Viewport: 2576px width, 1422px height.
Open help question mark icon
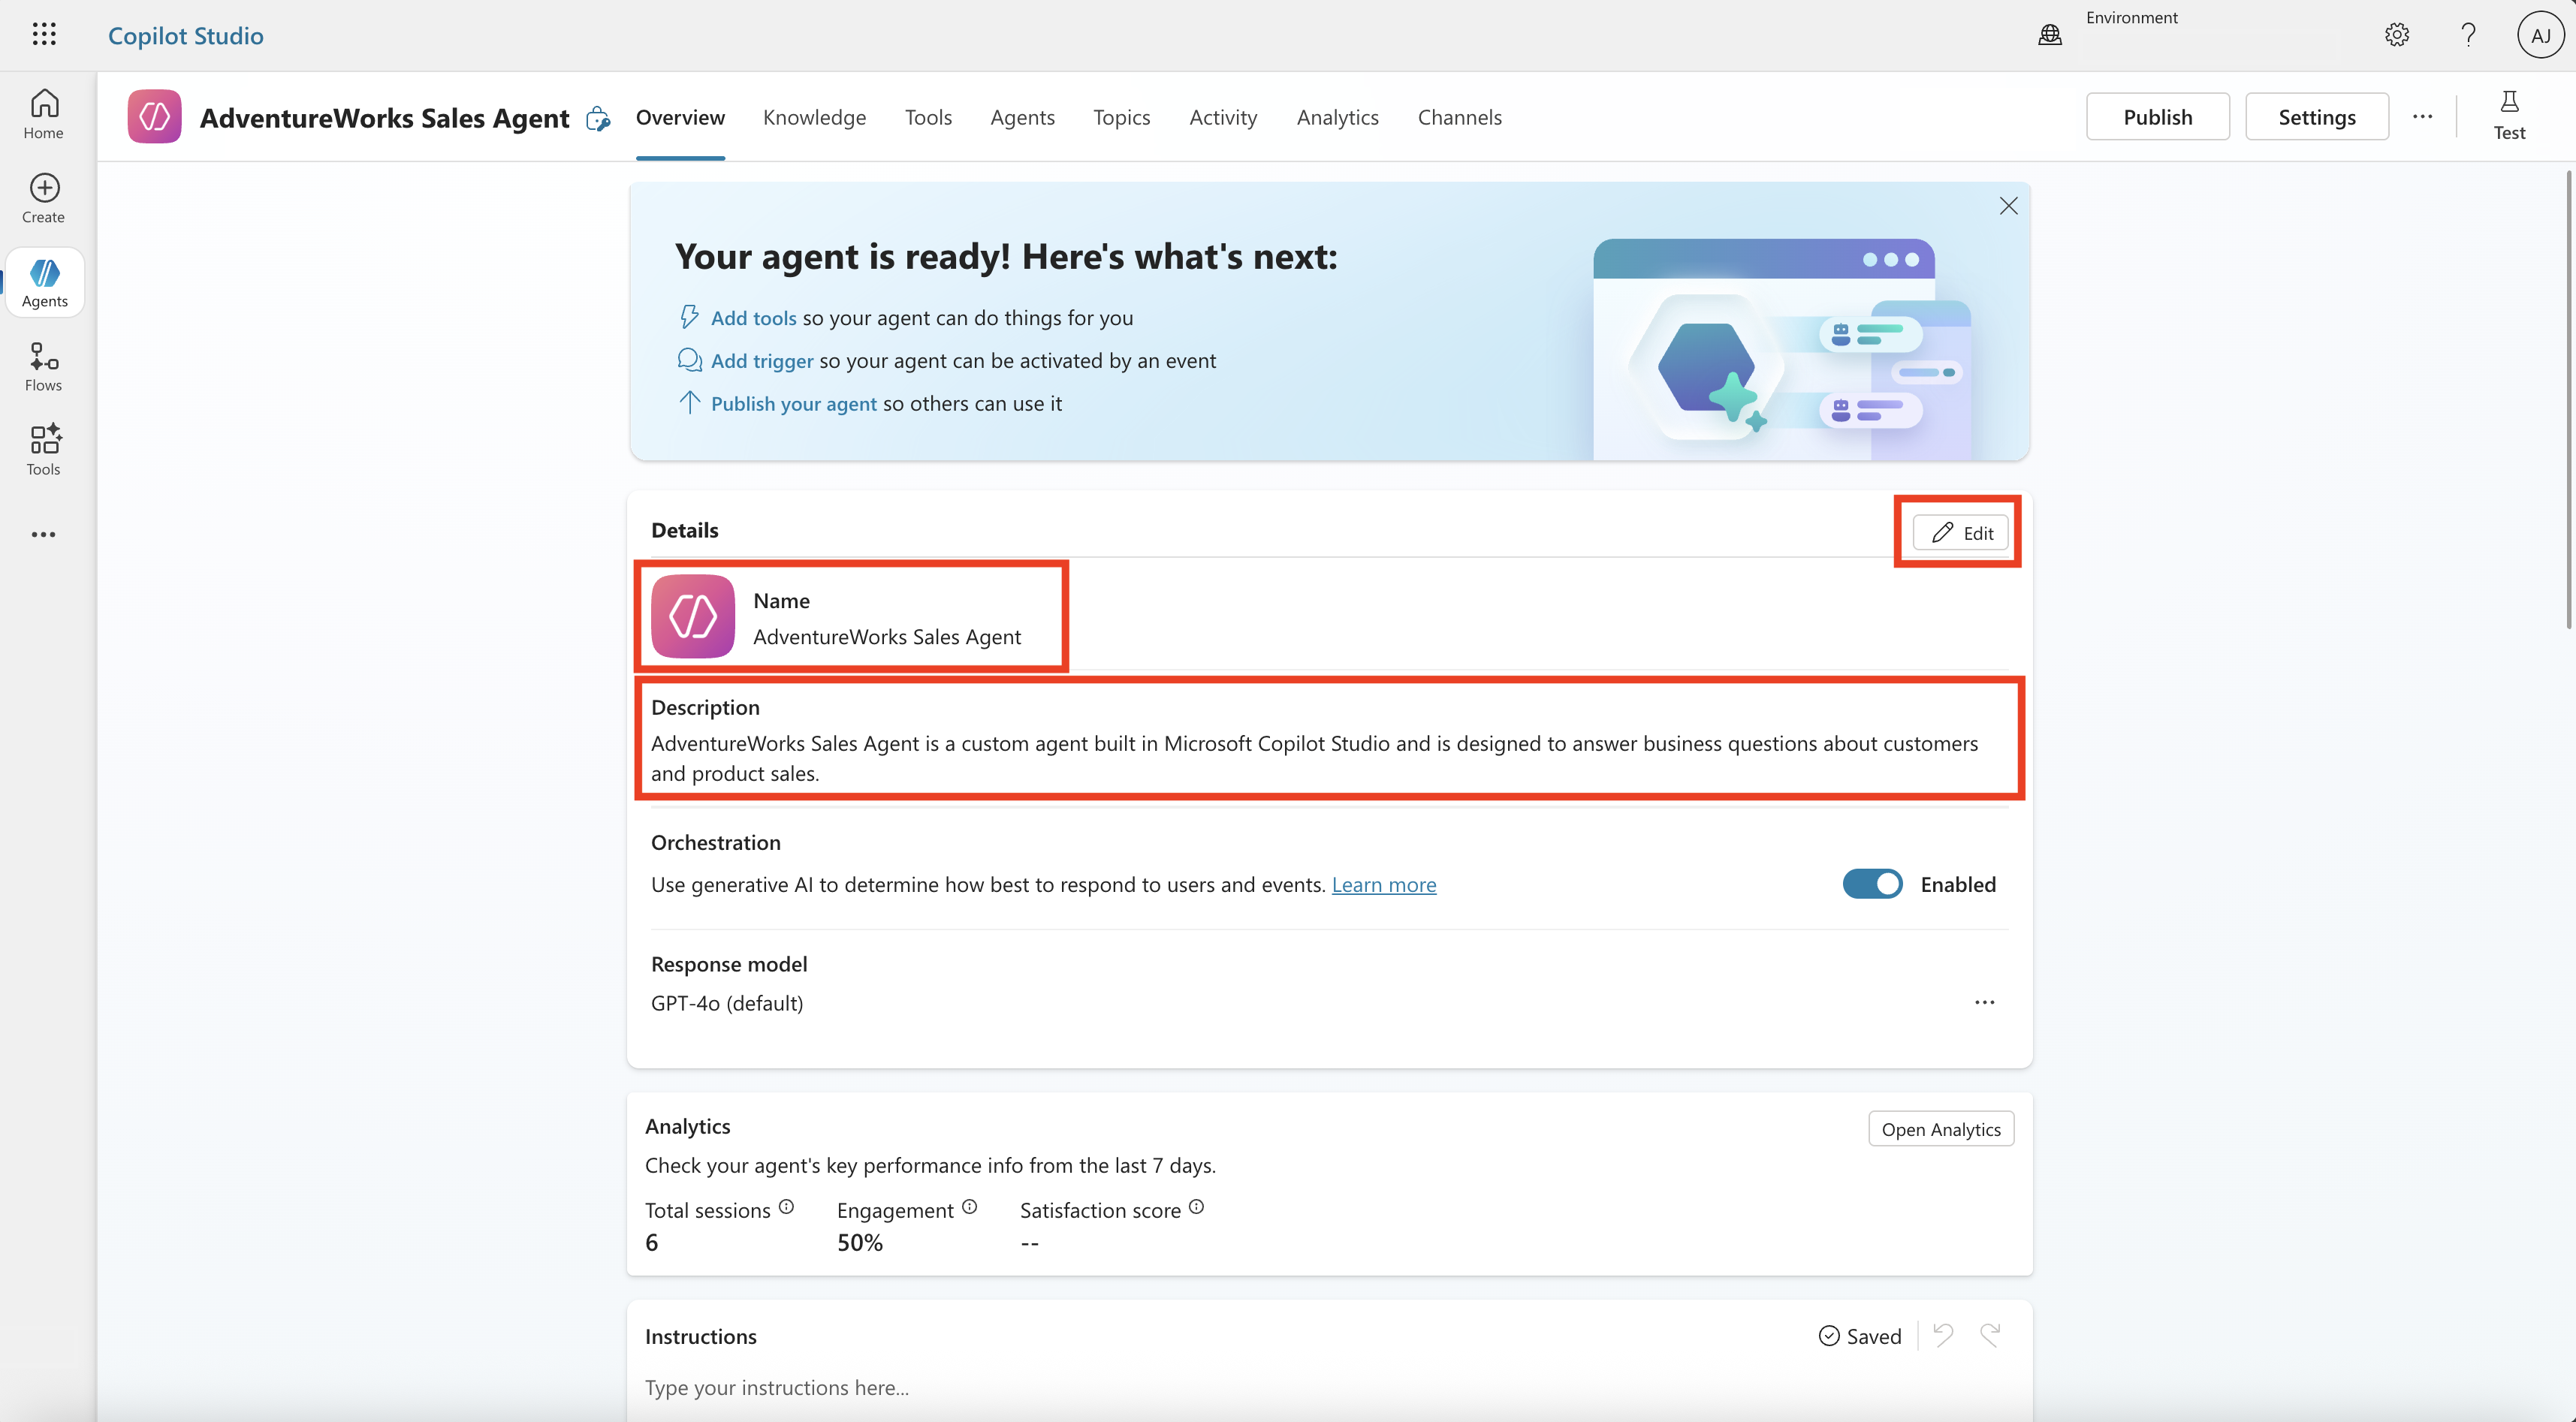2468,35
